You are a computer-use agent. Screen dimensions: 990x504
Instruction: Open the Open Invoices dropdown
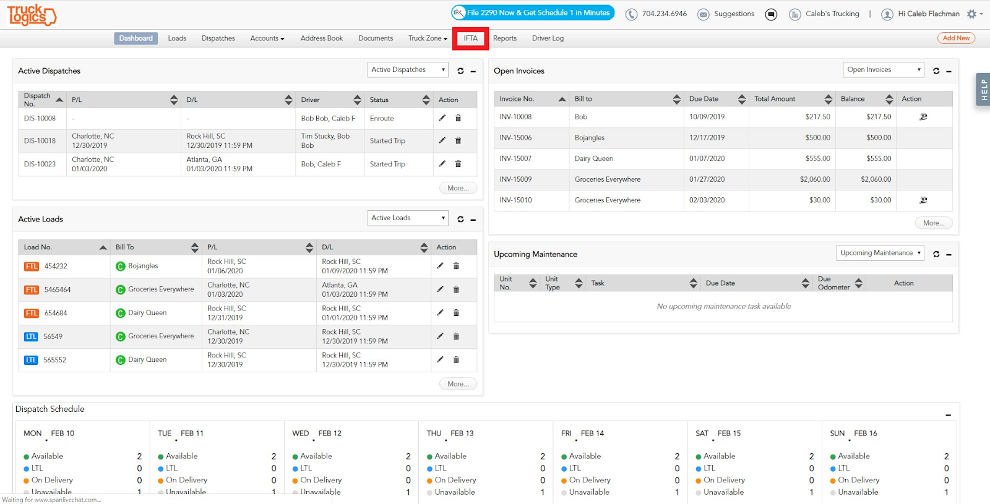(883, 69)
